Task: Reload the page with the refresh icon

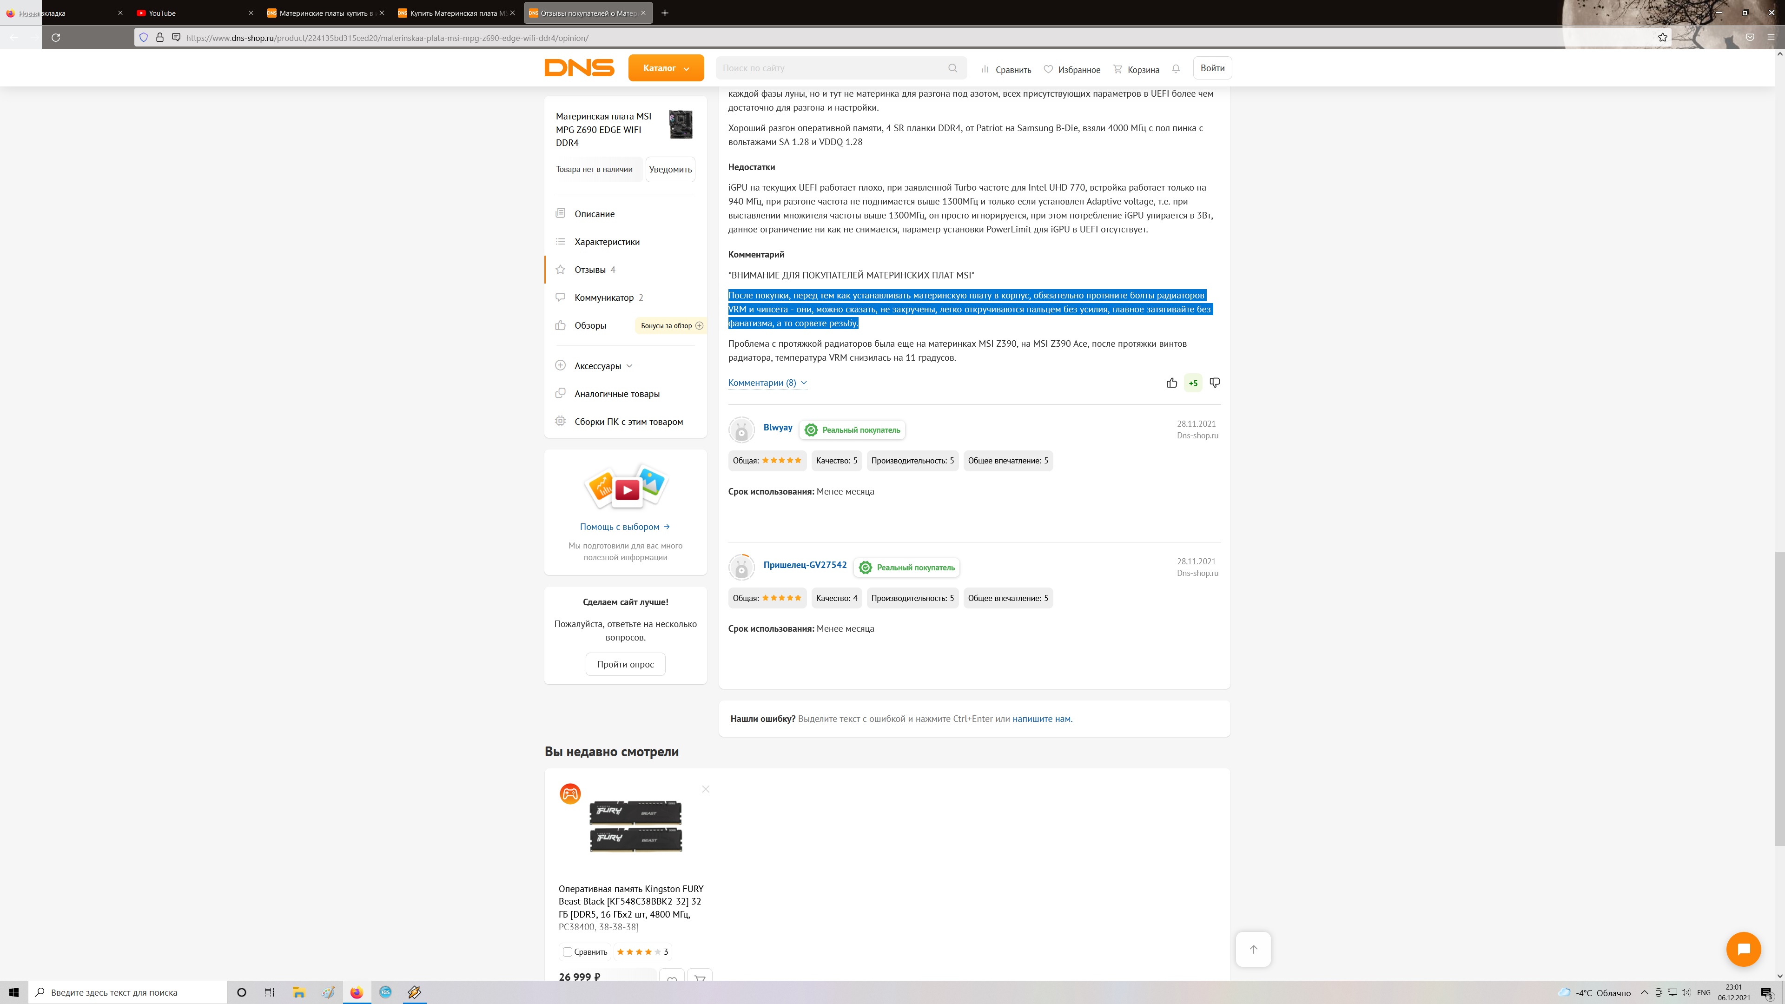Action: [x=56, y=37]
